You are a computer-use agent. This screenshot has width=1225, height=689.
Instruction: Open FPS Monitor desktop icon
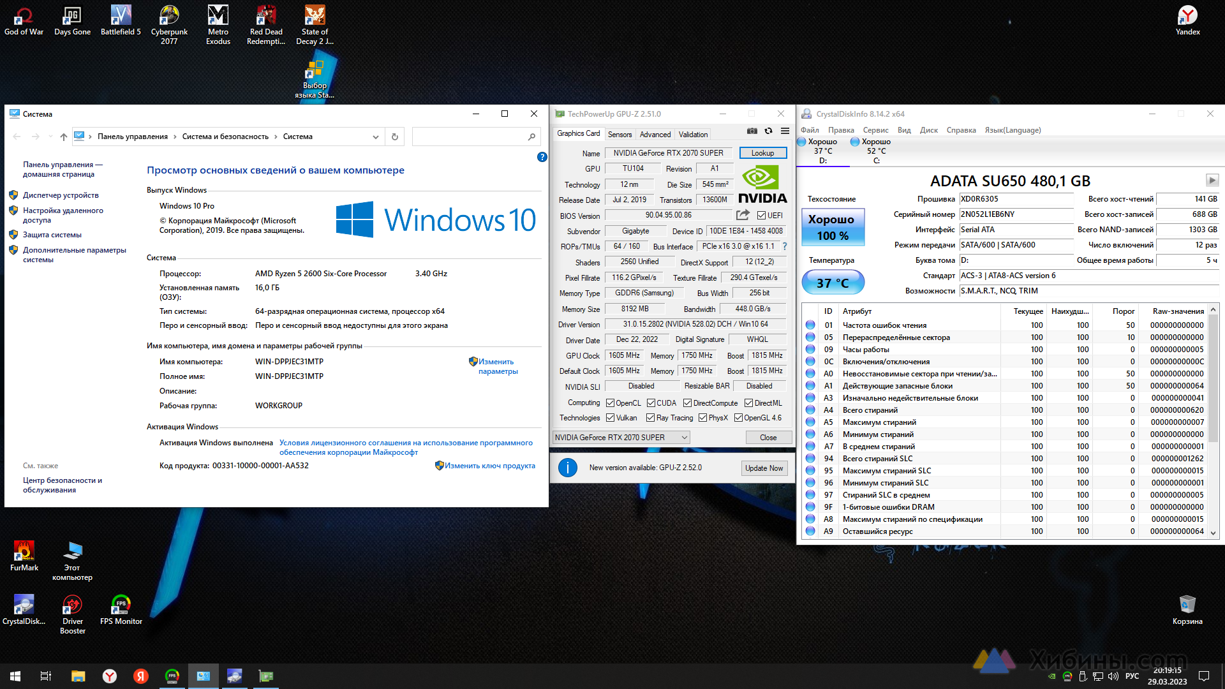121,610
